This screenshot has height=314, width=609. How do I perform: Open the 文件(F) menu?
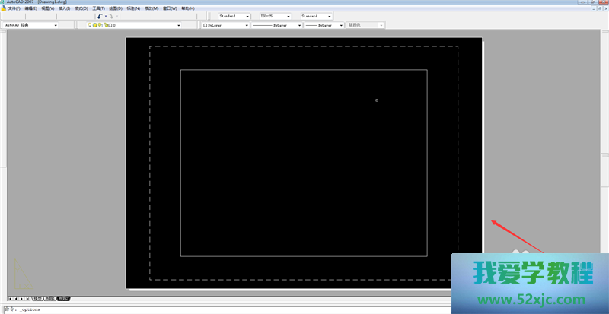point(14,8)
